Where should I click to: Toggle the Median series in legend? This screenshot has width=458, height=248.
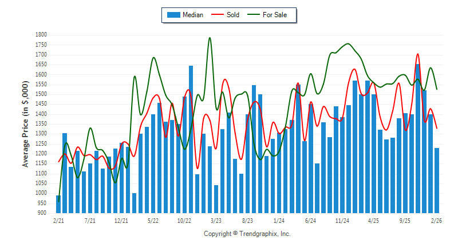192,15
